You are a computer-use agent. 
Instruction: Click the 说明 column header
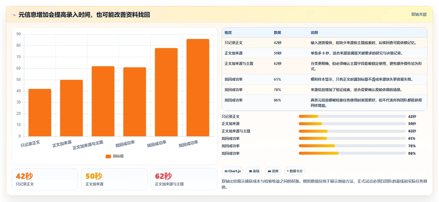point(314,33)
